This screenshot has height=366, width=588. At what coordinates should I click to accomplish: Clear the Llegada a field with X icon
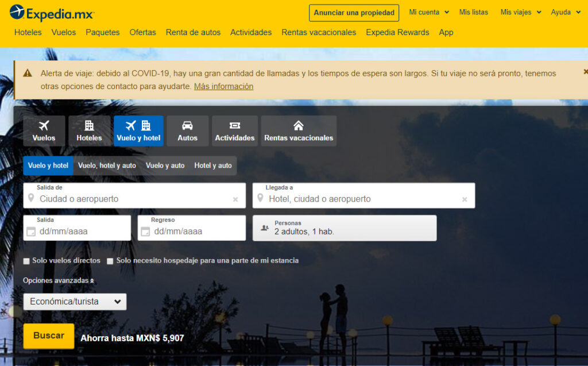(465, 199)
